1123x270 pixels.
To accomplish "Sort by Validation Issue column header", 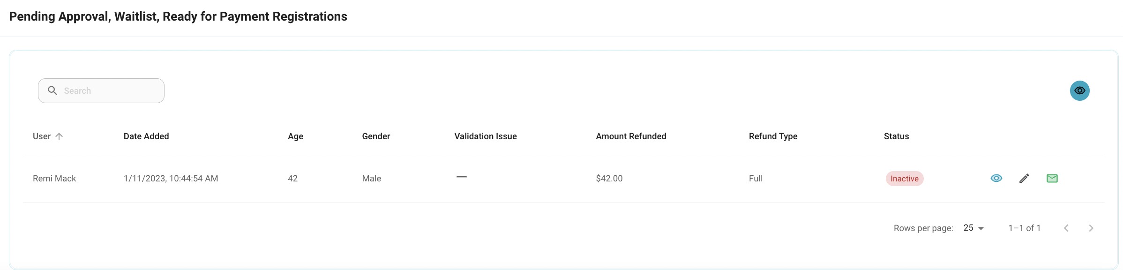I will [x=486, y=136].
